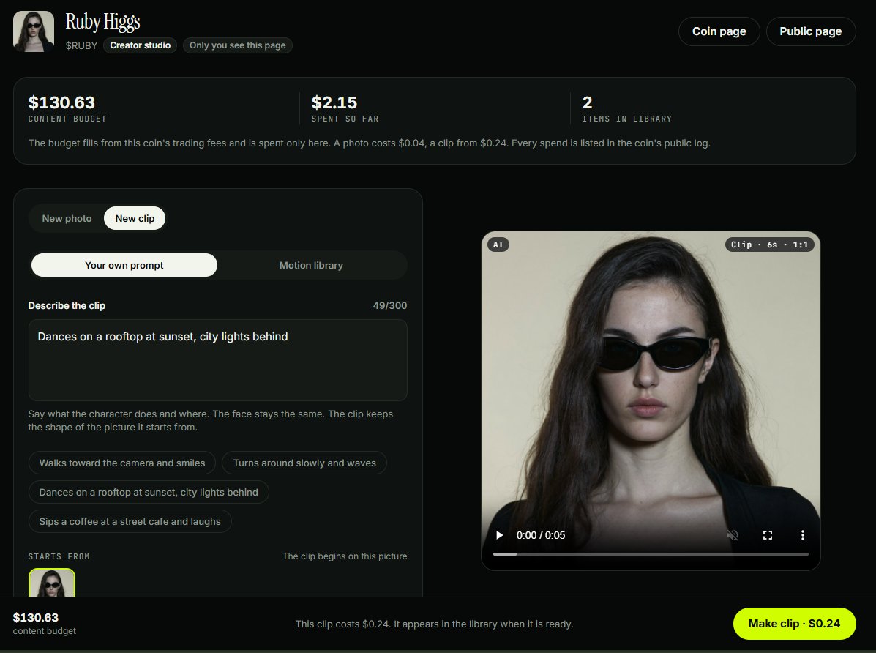
Task: Select the Starts from picture thumbnail
Action: (x=52, y=583)
